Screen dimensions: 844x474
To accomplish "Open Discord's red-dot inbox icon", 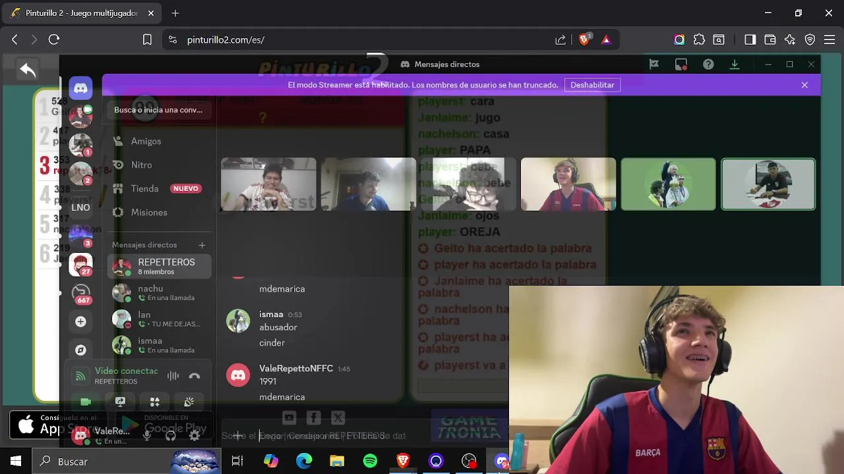I will [x=681, y=65].
